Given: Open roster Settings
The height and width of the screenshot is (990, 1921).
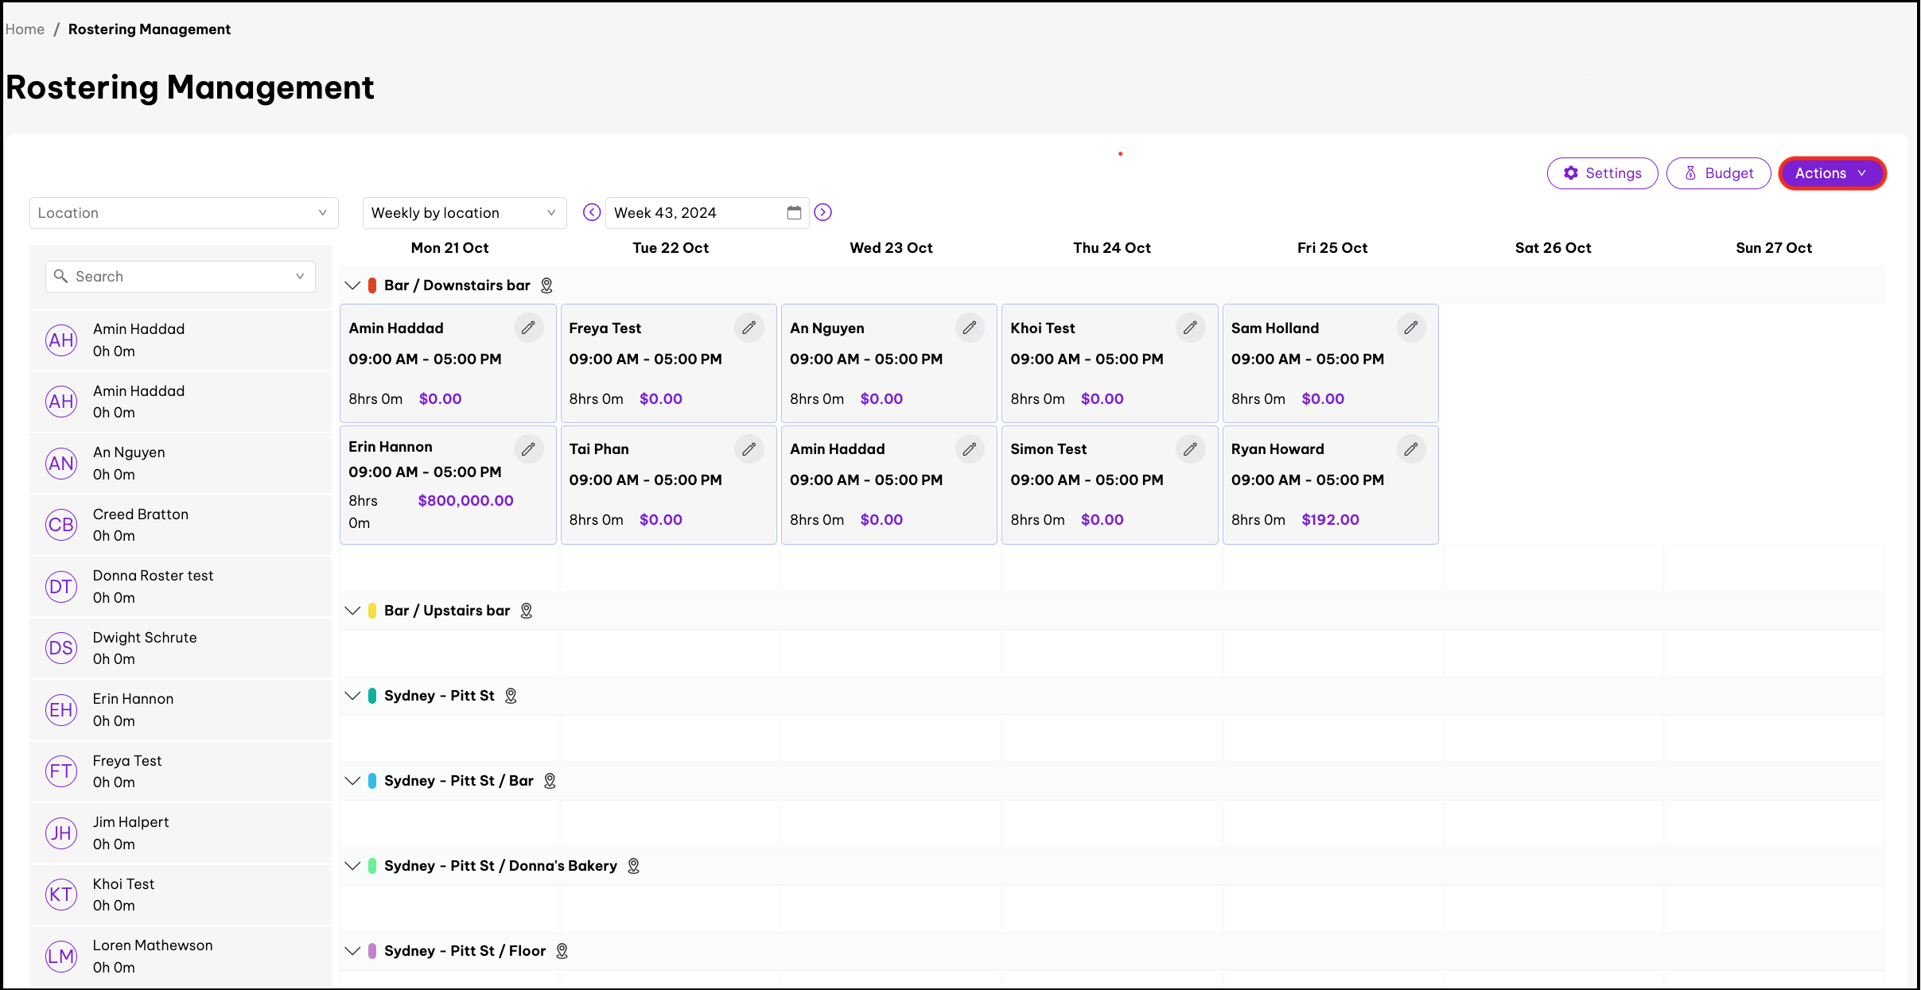Looking at the screenshot, I should 1602,173.
